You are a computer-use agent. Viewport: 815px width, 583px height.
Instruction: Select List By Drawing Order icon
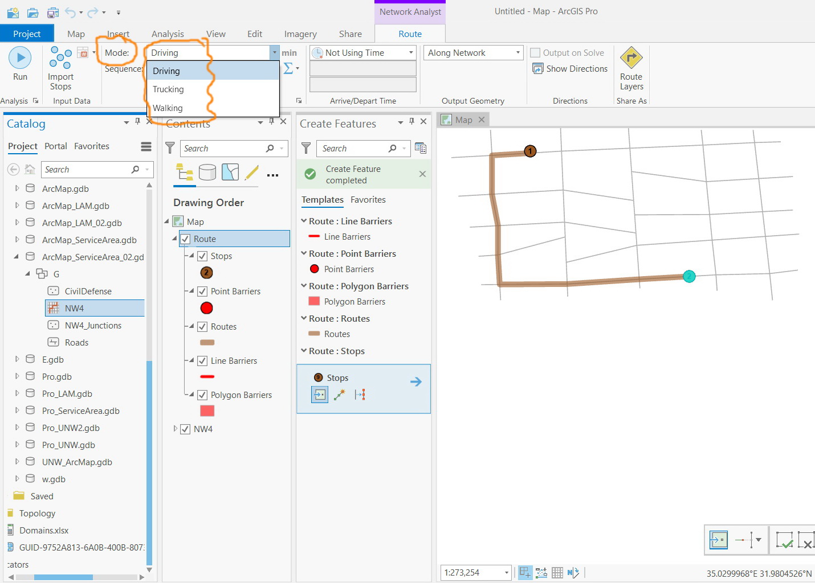[184, 172]
